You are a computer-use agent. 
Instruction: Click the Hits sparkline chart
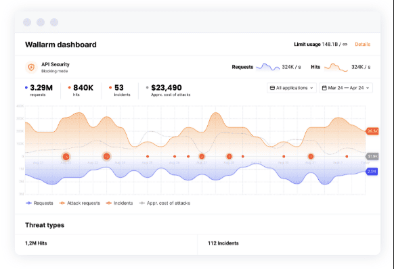pyautogui.click(x=336, y=67)
